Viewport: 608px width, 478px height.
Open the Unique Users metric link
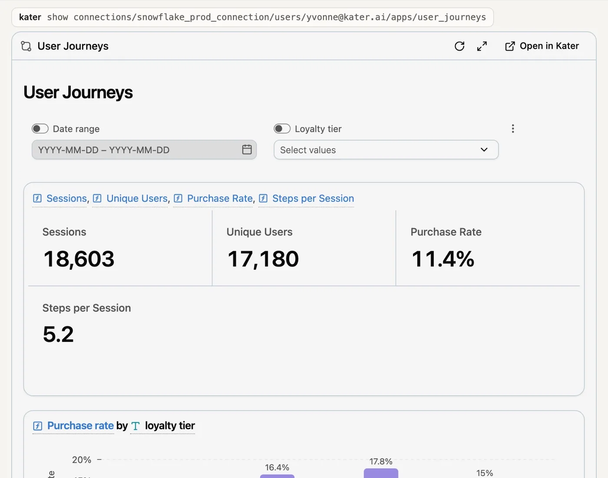tap(131, 199)
